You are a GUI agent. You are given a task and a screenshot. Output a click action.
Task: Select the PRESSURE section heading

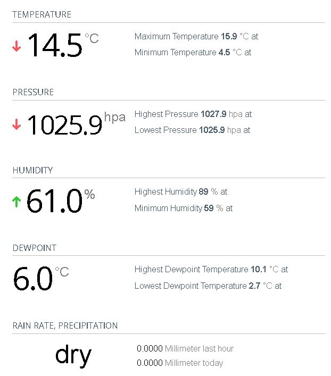pyautogui.click(x=33, y=92)
